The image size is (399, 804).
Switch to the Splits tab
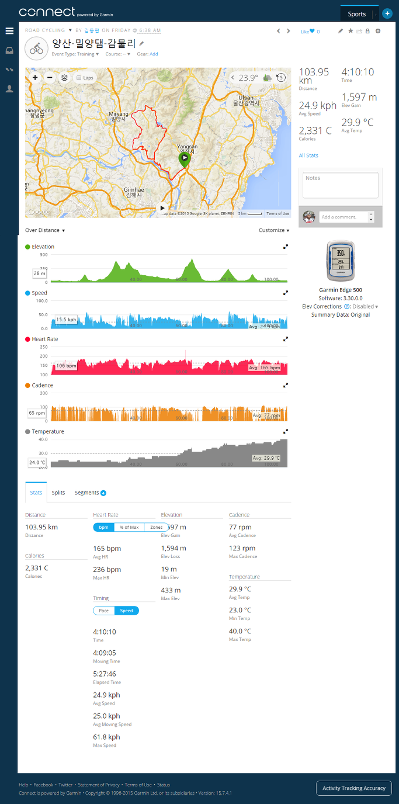tap(58, 493)
